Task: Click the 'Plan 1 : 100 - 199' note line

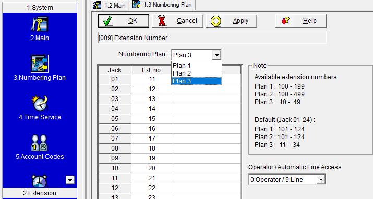Action: 280,86
